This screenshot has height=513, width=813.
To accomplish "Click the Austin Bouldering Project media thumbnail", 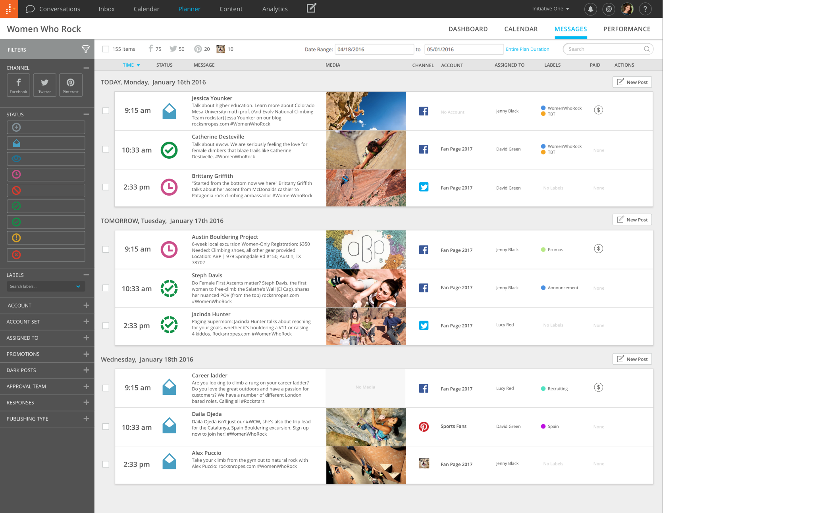I will click(366, 250).
